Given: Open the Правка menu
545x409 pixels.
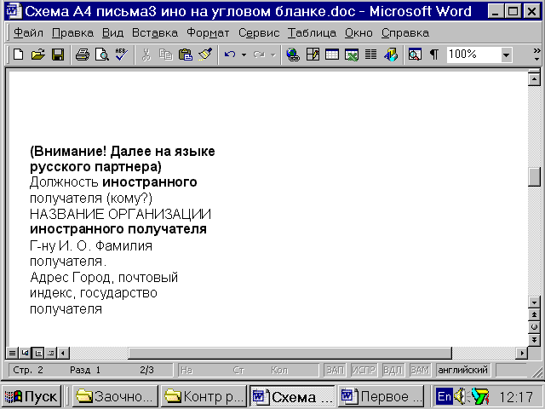Looking at the screenshot, I should pos(72,33).
